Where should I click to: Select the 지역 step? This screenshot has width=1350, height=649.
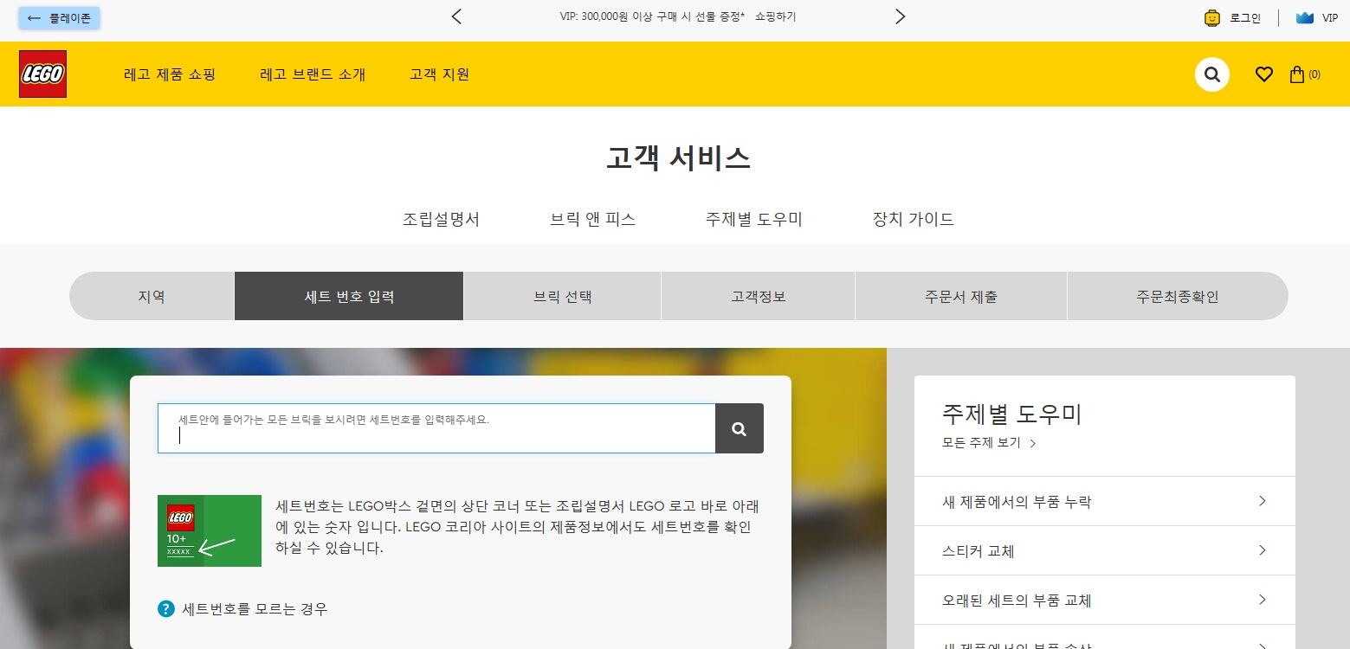pos(152,296)
